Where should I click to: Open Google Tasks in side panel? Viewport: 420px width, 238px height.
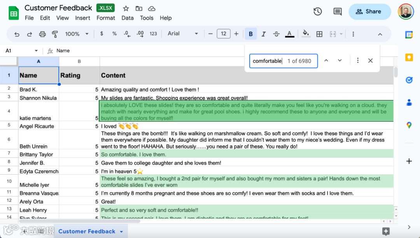(x=409, y=80)
